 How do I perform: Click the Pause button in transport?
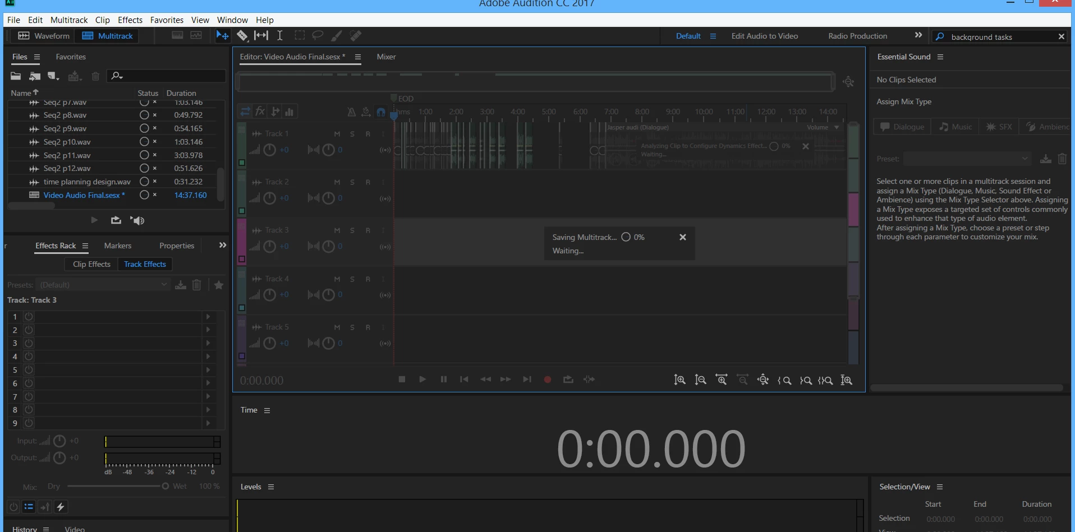click(444, 380)
